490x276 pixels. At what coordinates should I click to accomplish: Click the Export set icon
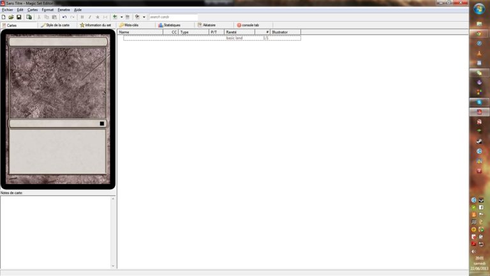coord(29,17)
